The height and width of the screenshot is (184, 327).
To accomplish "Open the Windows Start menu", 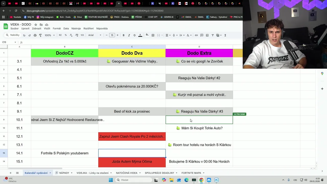I will [x=111, y=180].
